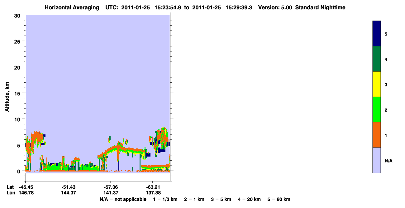Click the '3 = 5 km' legend text
Viewport: 405px width, 208px height.
pyautogui.click(x=221, y=199)
